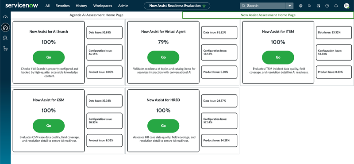
Task: Select ITSM Product Issue: 8.33% box
Action: click(334, 72)
